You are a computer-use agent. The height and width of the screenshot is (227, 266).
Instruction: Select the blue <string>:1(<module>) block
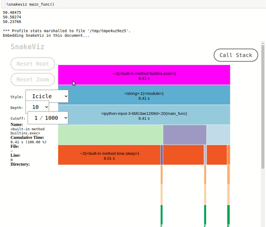144,95
